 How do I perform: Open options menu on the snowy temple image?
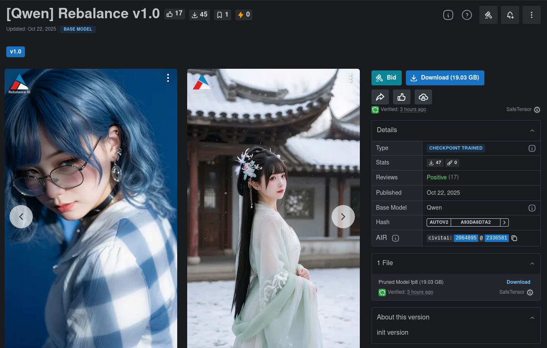[351, 78]
